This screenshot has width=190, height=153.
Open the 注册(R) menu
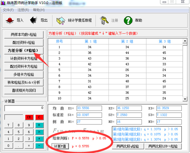point(23,10)
